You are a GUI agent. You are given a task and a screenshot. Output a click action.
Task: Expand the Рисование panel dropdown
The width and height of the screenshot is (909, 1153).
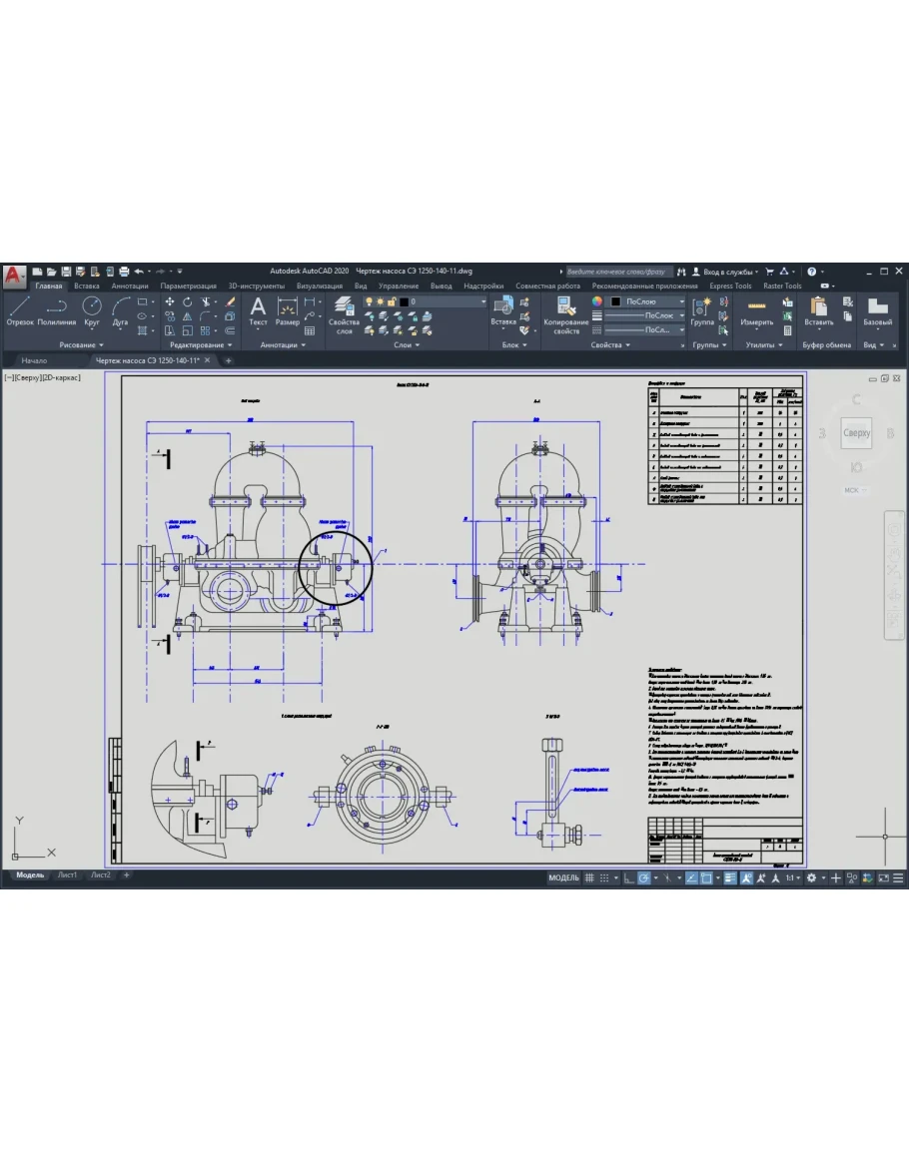(81, 345)
